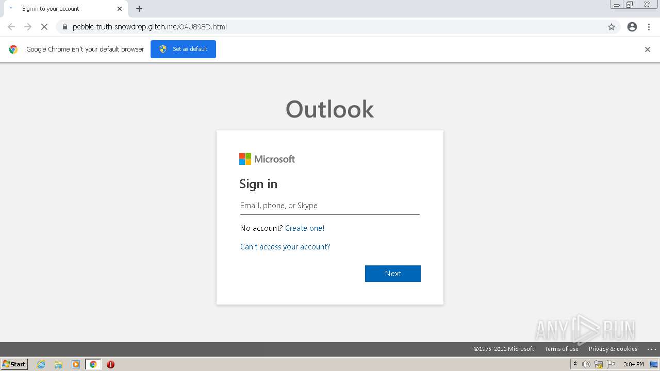Viewport: 660px width, 371px height.
Task: Click the Next button
Action: pyautogui.click(x=393, y=274)
